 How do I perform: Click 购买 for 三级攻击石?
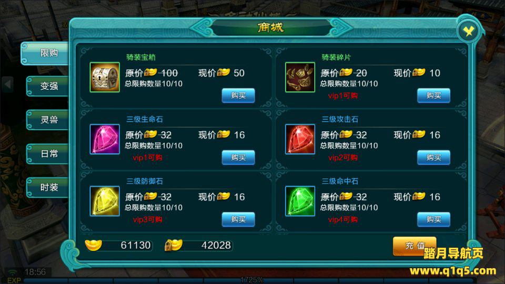point(433,157)
